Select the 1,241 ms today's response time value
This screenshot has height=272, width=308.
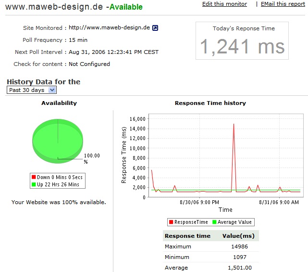pyautogui.click(x=242, y=47)
